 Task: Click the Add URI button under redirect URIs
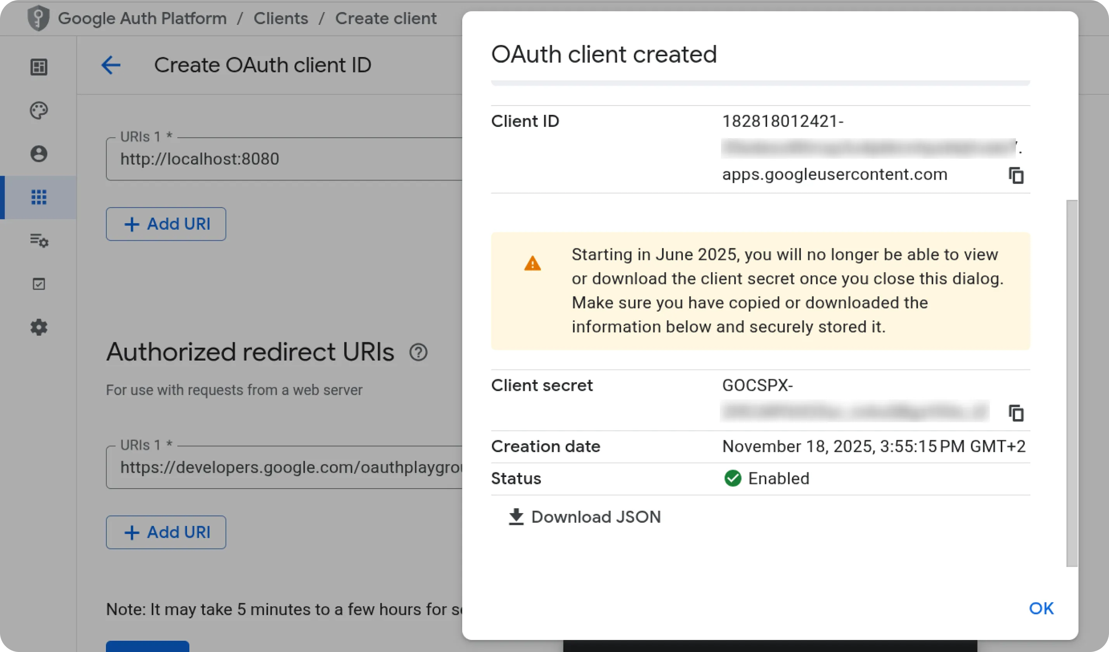pos(166,532)
